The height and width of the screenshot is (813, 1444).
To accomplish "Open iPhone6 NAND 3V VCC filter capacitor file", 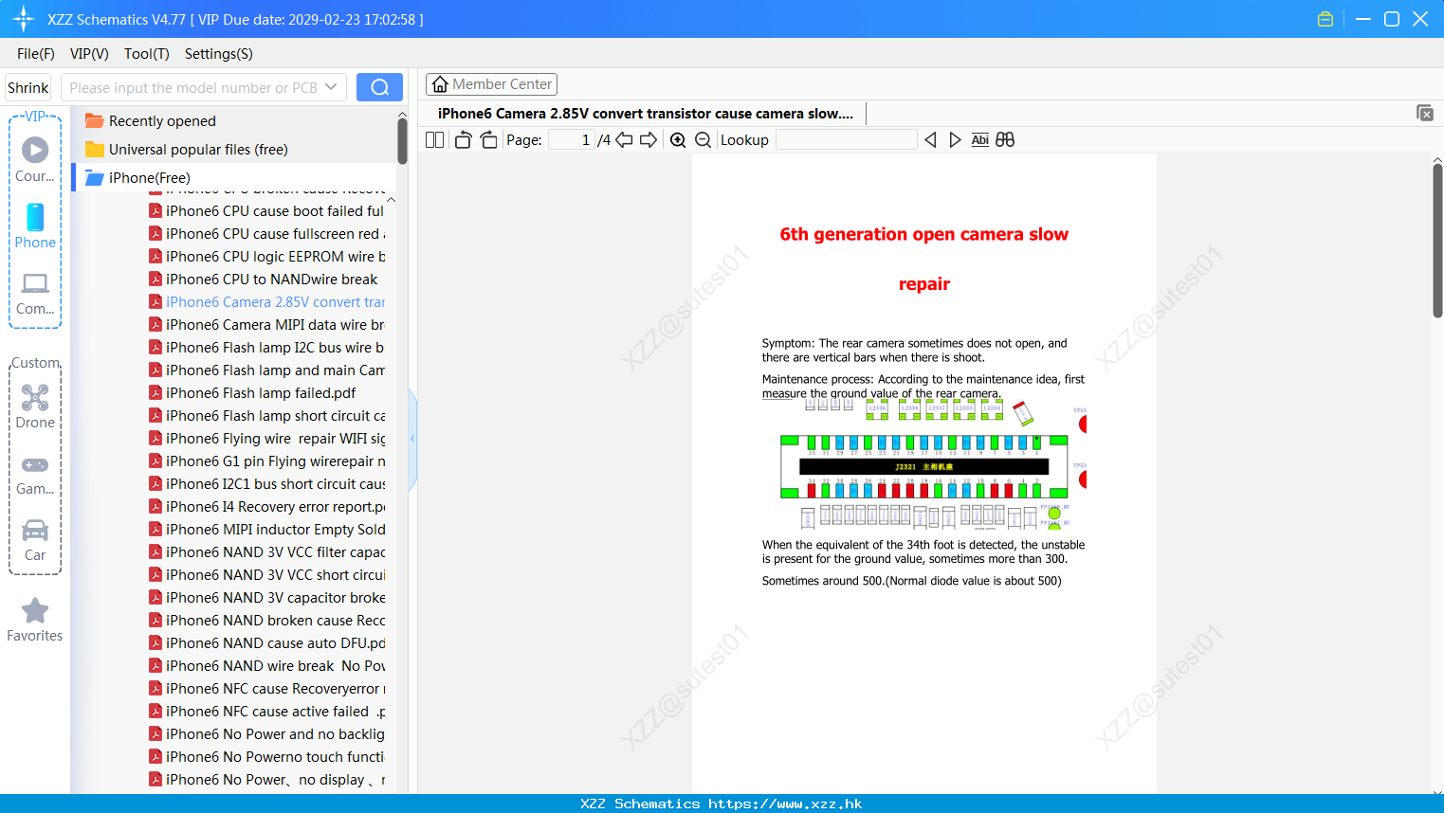I will click(266, 552).
